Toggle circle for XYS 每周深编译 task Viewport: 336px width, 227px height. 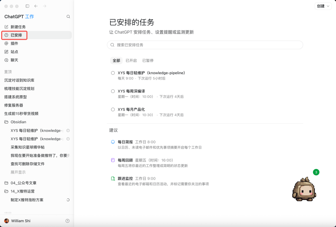point(113,91)
